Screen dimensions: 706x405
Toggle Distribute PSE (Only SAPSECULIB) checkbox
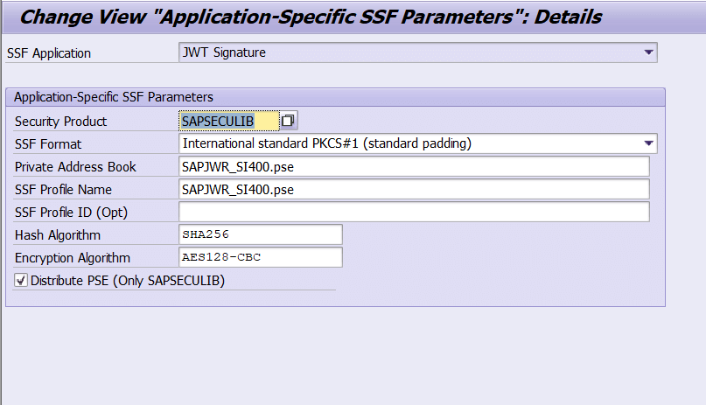21,280
